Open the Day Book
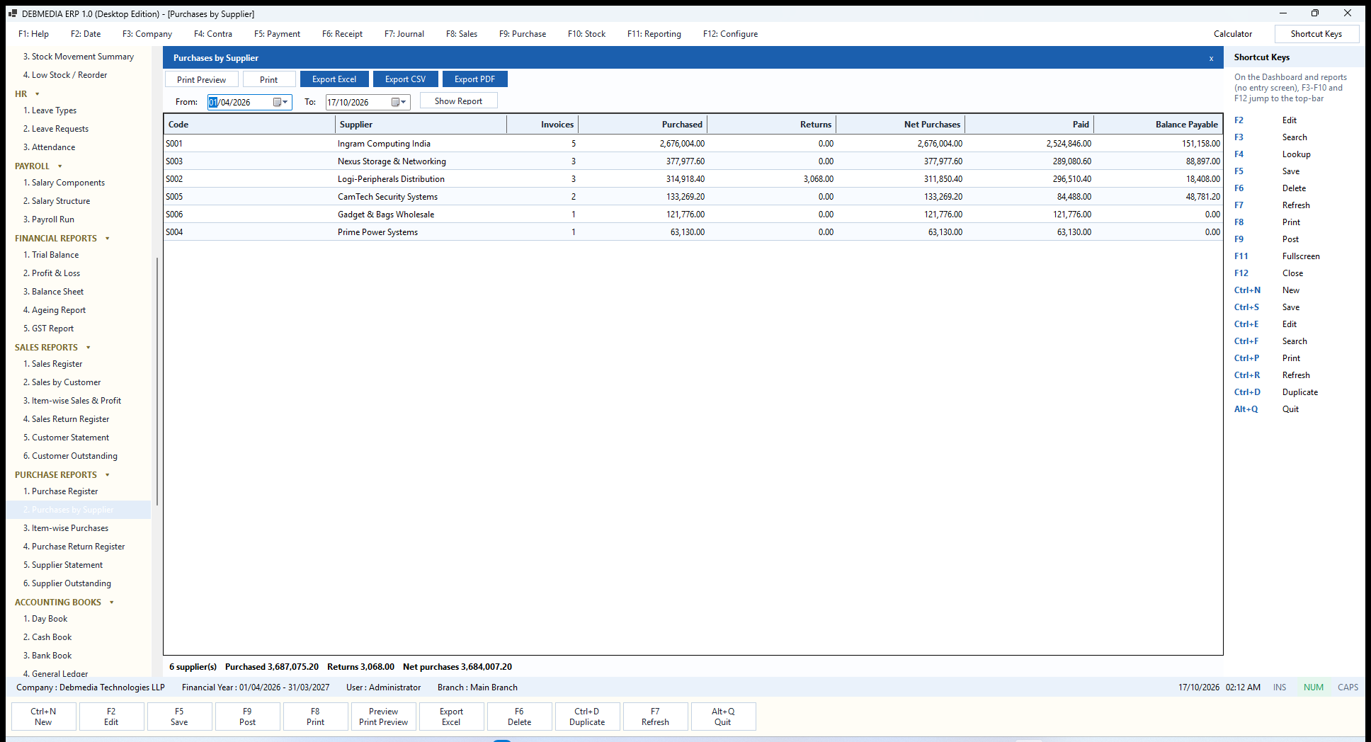This screenshot has height=742, width=1371. 45,619
